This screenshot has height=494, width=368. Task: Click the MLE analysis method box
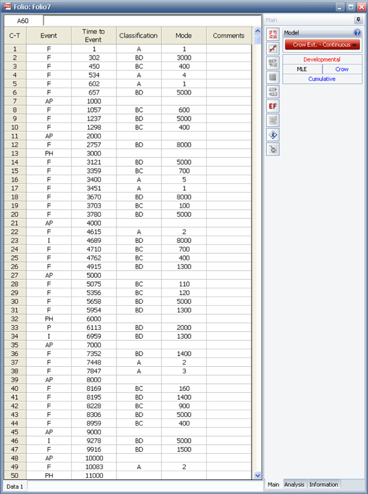302,70
